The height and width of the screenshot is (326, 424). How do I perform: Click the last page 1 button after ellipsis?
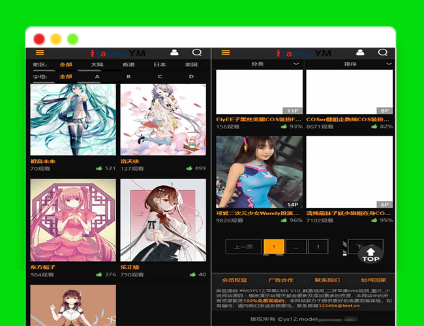click(x=318, y=246)
